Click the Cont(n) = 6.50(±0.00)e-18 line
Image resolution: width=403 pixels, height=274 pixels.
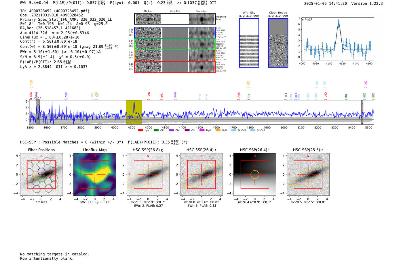49,41
